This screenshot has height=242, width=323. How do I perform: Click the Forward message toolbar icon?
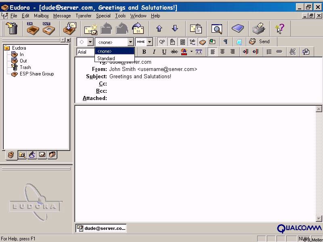[x=138, y=28]
